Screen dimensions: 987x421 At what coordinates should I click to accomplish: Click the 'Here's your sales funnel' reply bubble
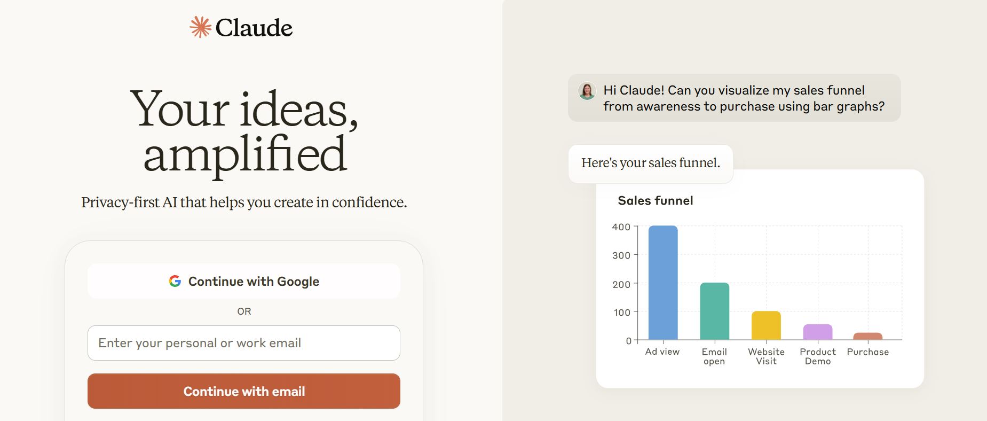click(x=651, y=163)
